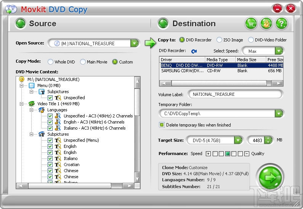Uncheck Unspecified AC3 2 Channels audio
This screenshot has height=209, width=303.
(50, 116)
